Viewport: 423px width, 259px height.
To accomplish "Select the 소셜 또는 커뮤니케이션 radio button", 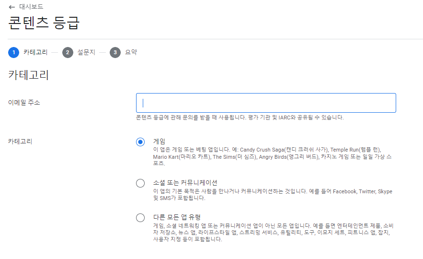I will [x=140, y=183].
